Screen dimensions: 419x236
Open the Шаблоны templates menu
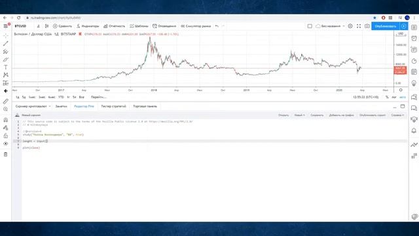pyautogui.click(x=139, y=26)
